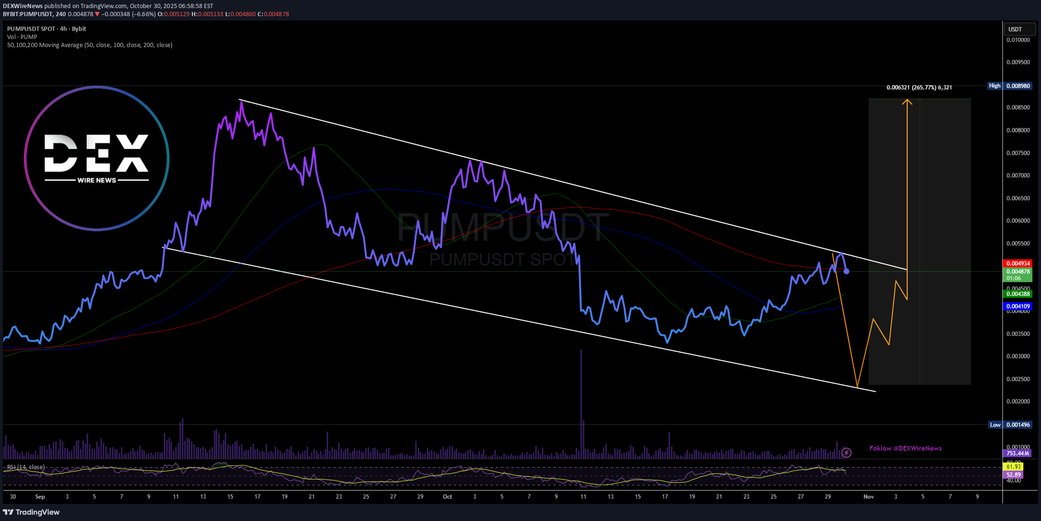Click the Follow @DEXWireNews text
Image resolution: width=1041 pixels, height=521 pixels.
point(905,448)
